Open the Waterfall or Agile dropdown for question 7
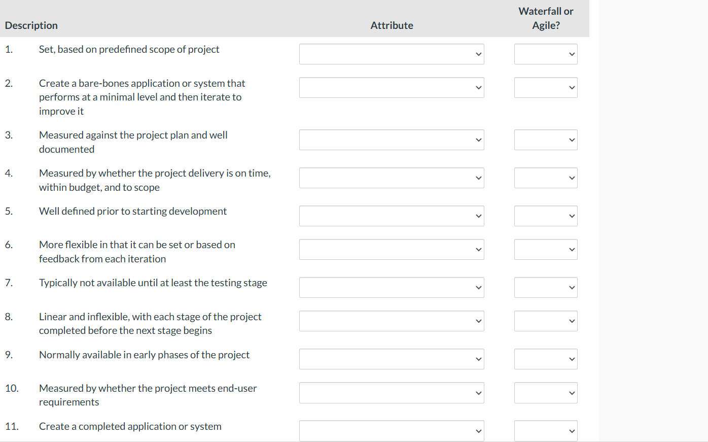This screenshot has height=442, width=708. point(546,287)
